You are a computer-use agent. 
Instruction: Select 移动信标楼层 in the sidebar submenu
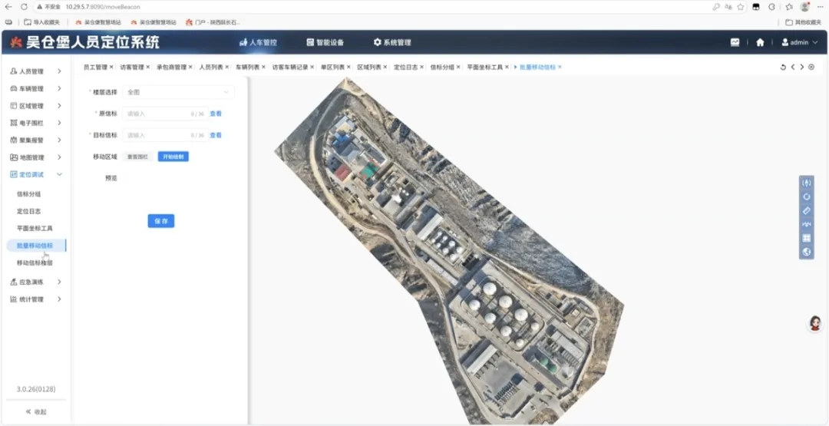[x=35, y=263]
